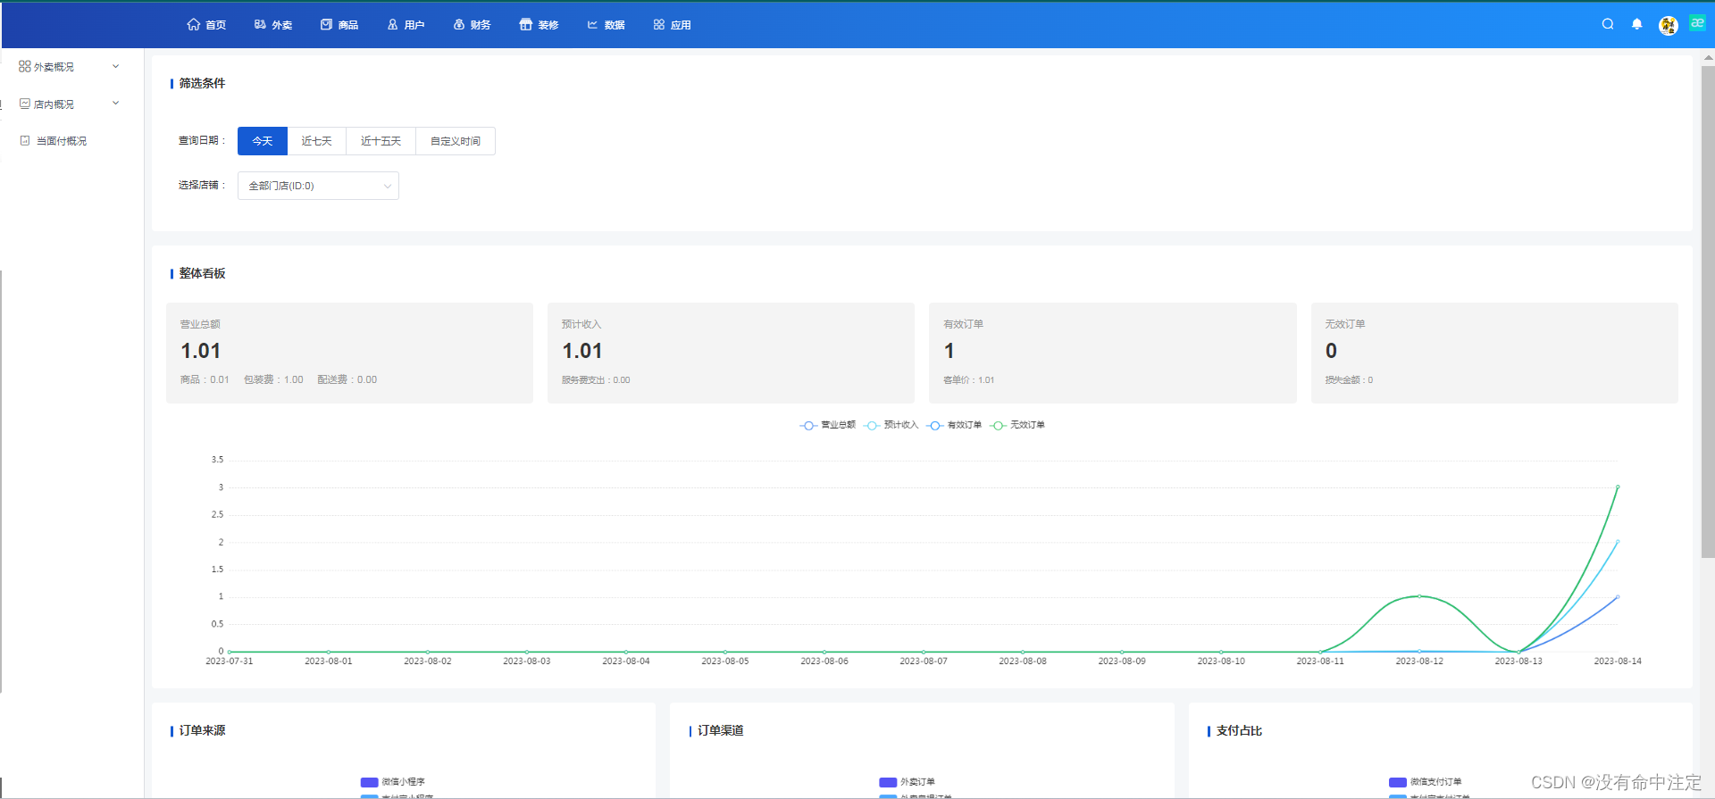This screenshot has height=799, width=1715.
Task: Click the search magnifier icon
Action: click(1608, 24)
